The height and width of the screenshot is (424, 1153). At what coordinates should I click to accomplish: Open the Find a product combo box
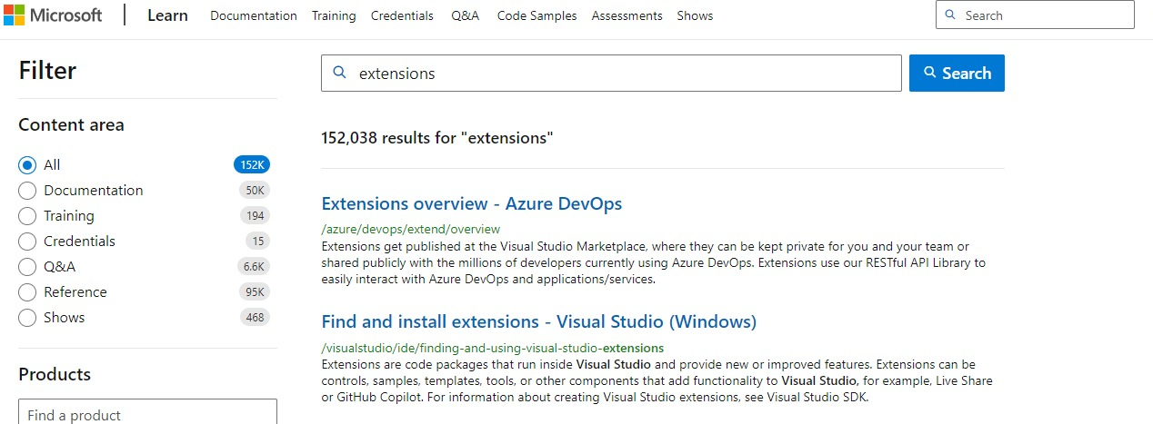pyautogui.click(x=147, y=414)
